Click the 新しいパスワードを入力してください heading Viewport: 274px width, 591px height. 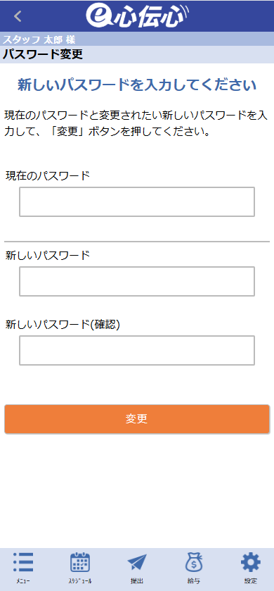click(137, 85)
